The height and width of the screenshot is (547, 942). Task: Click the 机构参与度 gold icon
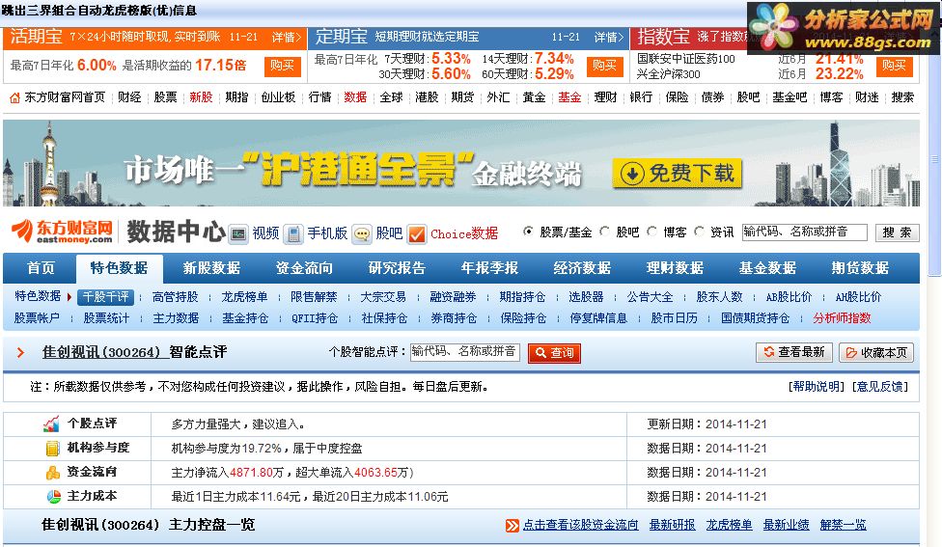(x=53, y=448)
